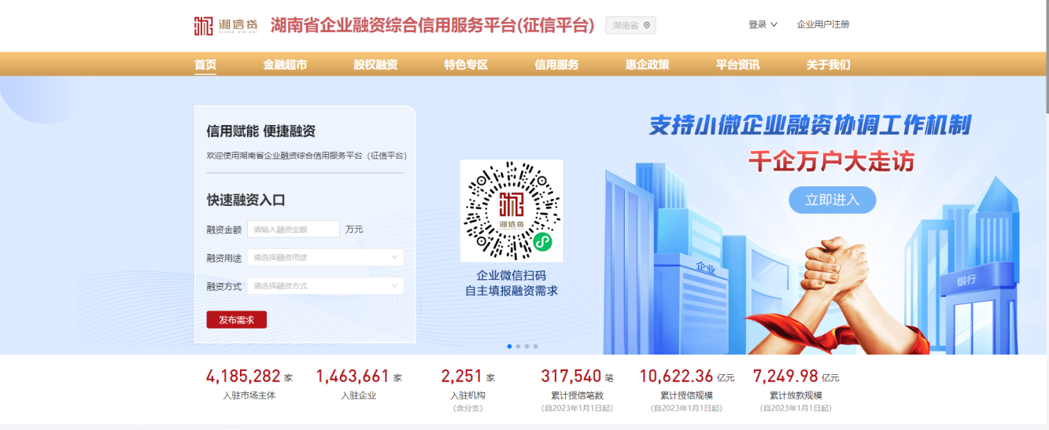Open the 融资用途 dropdown
The image size is (1049, 430).
[325, 257]
